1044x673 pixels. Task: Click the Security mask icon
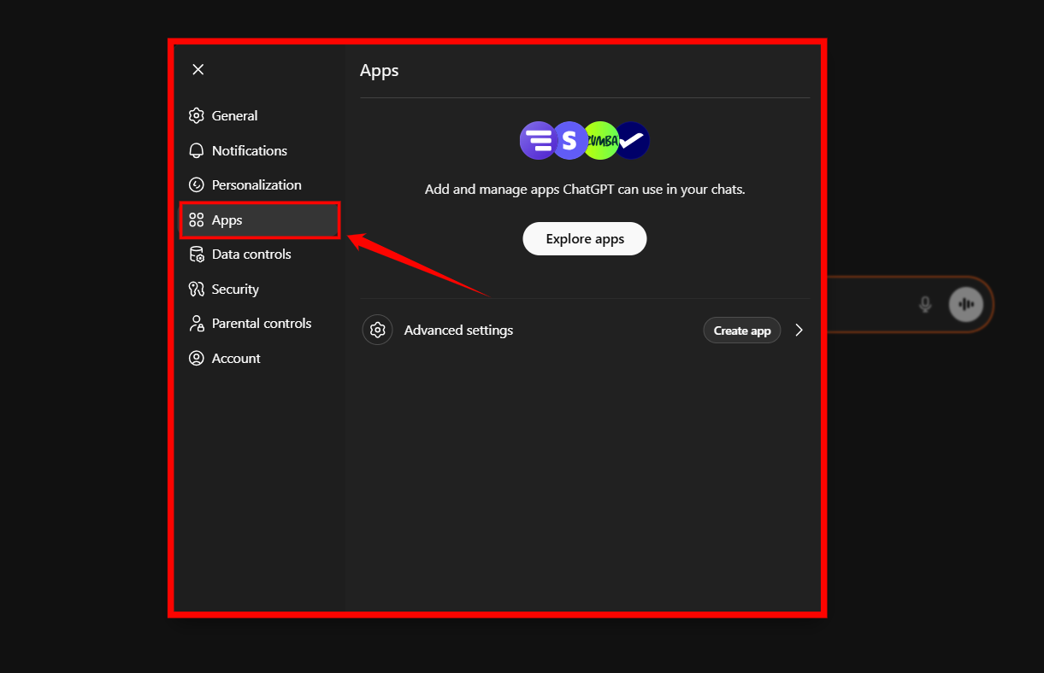[x=197, y=289]
